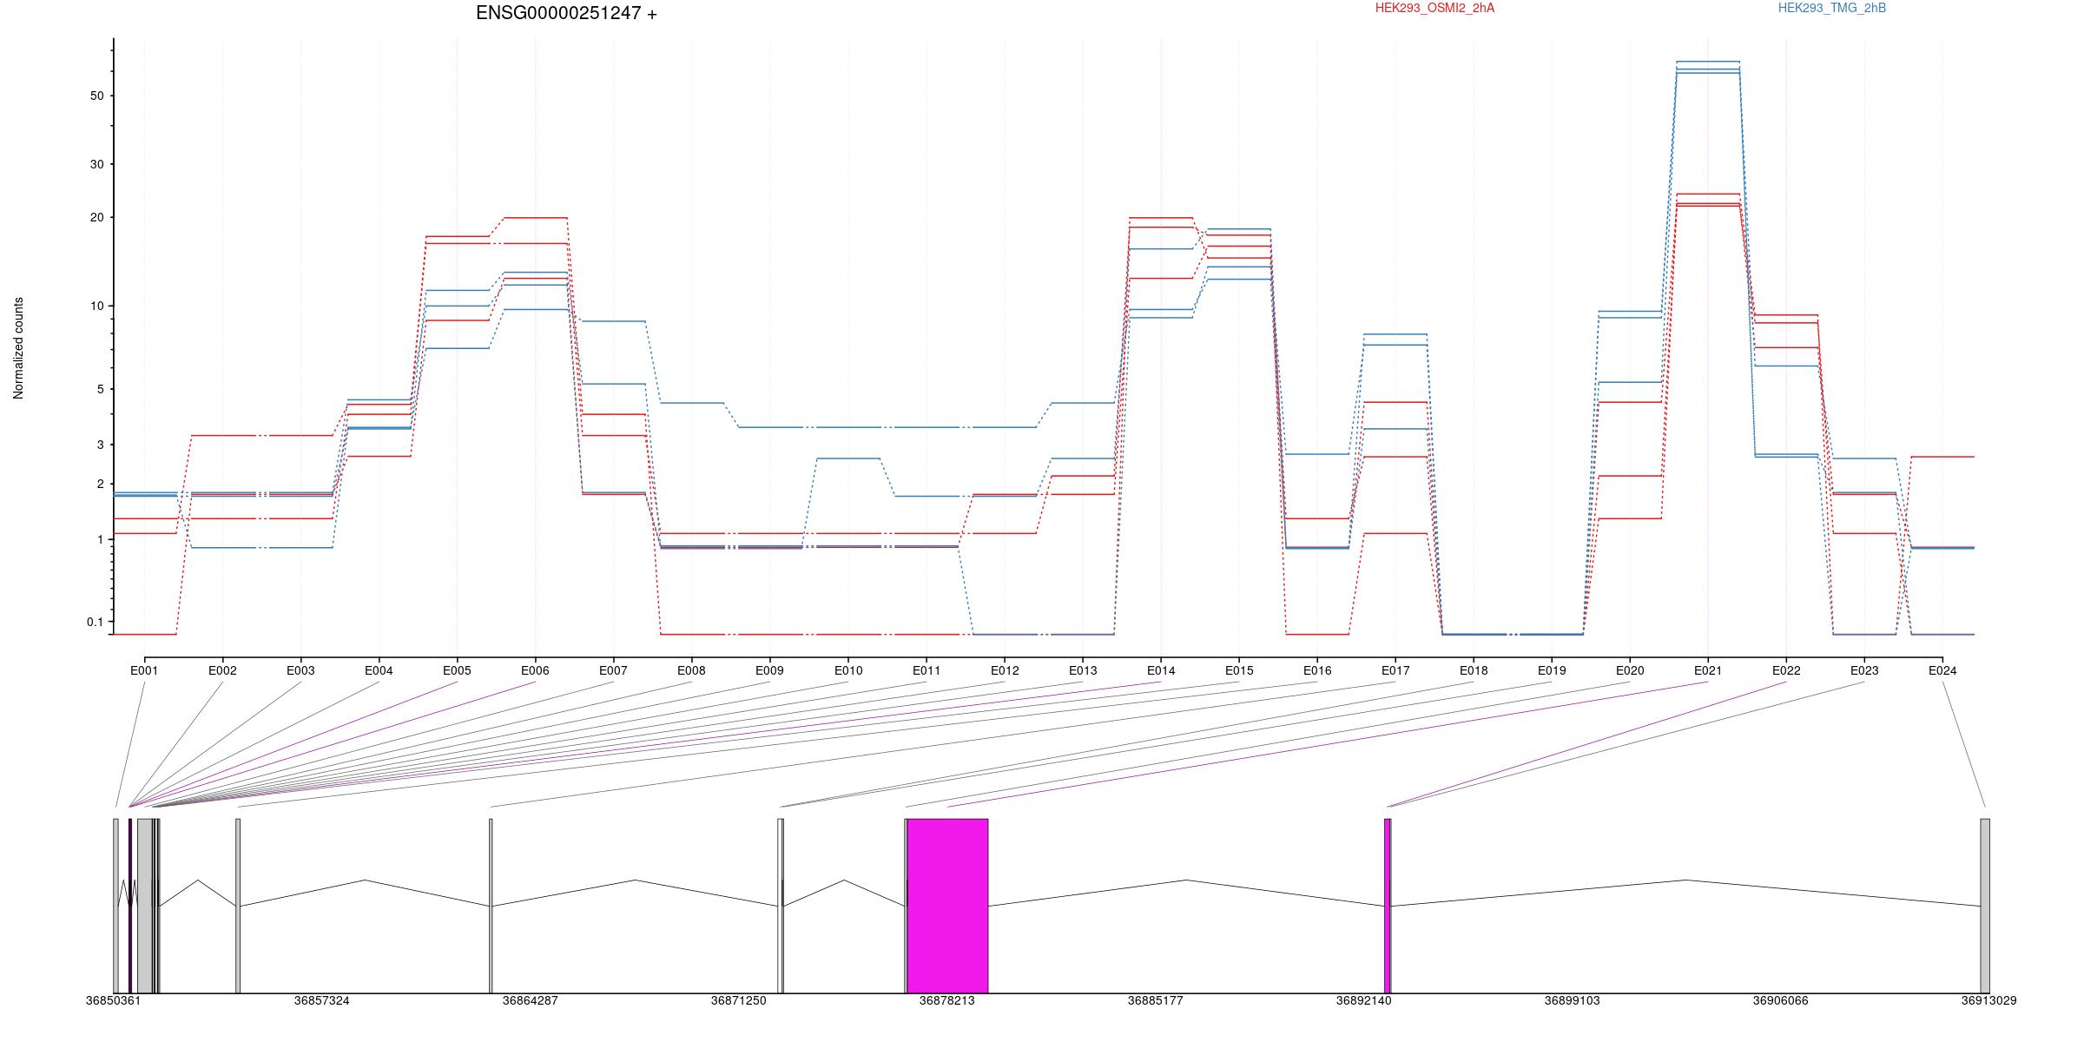
Task: Click exon label E007
Action: (x=613, y=670)
